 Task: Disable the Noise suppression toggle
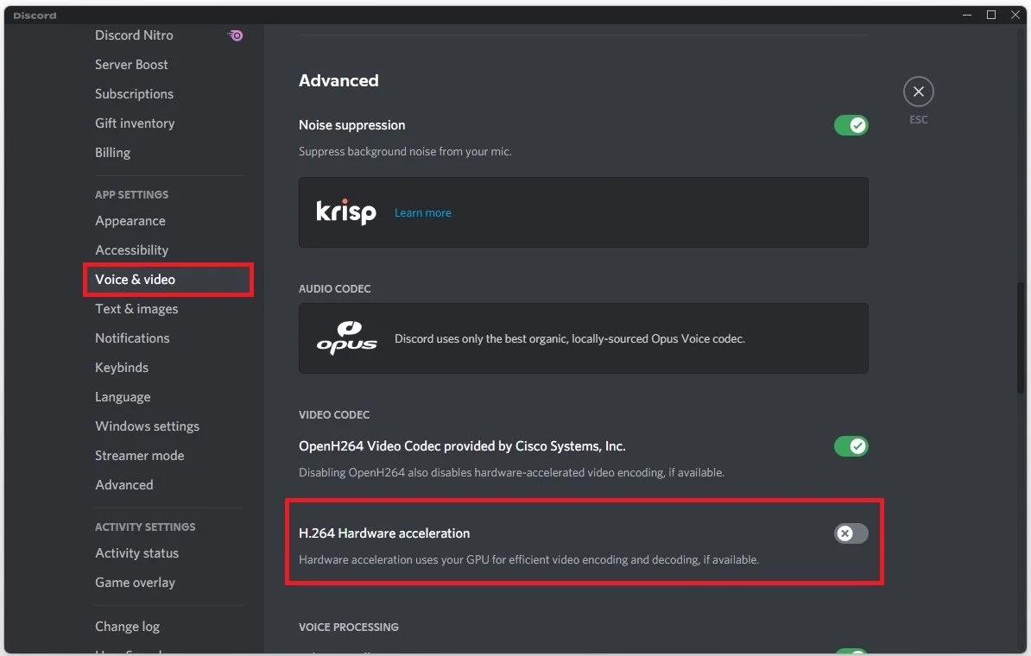(x=851, y=125)
